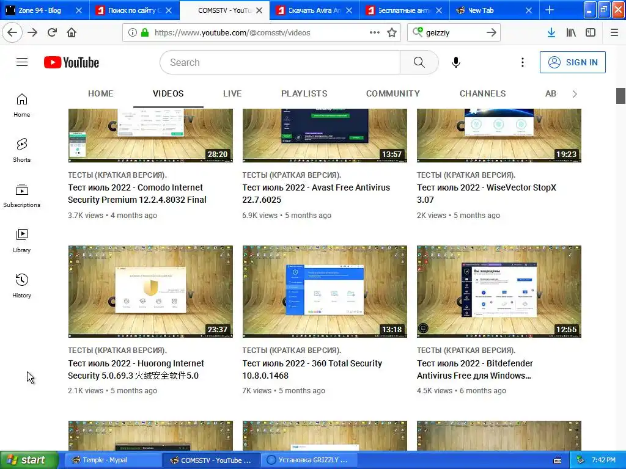Open Bitdefender Antivirus Free video title
The image size is (626, 469).
pos(474,369)
